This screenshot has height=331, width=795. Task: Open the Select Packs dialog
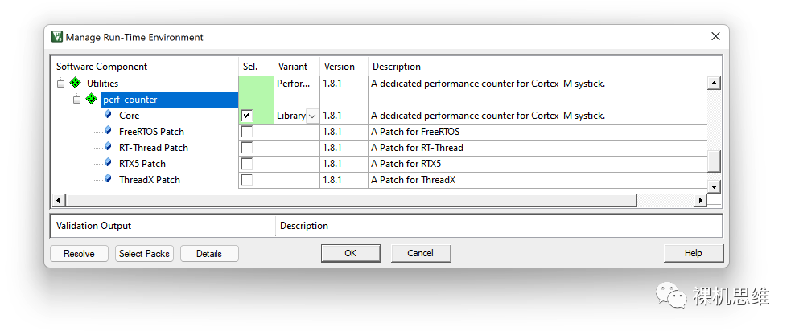coord(144,254)
